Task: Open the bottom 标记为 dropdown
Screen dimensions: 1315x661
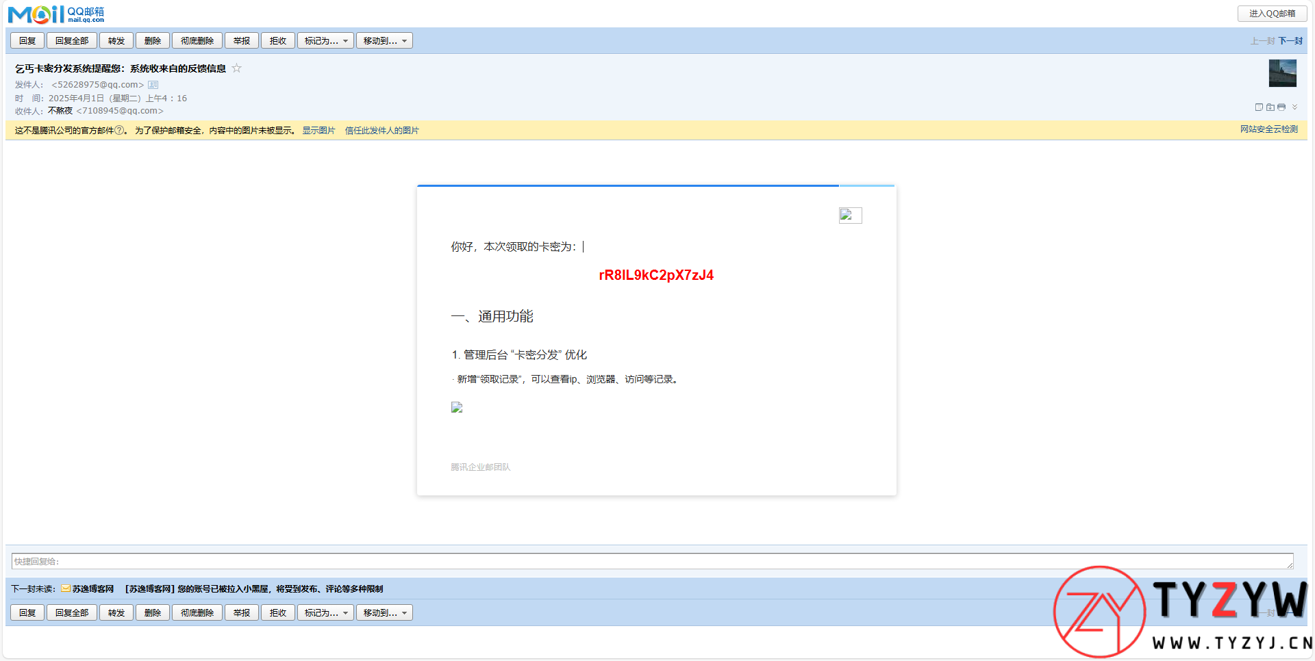Action: point(325,613)
